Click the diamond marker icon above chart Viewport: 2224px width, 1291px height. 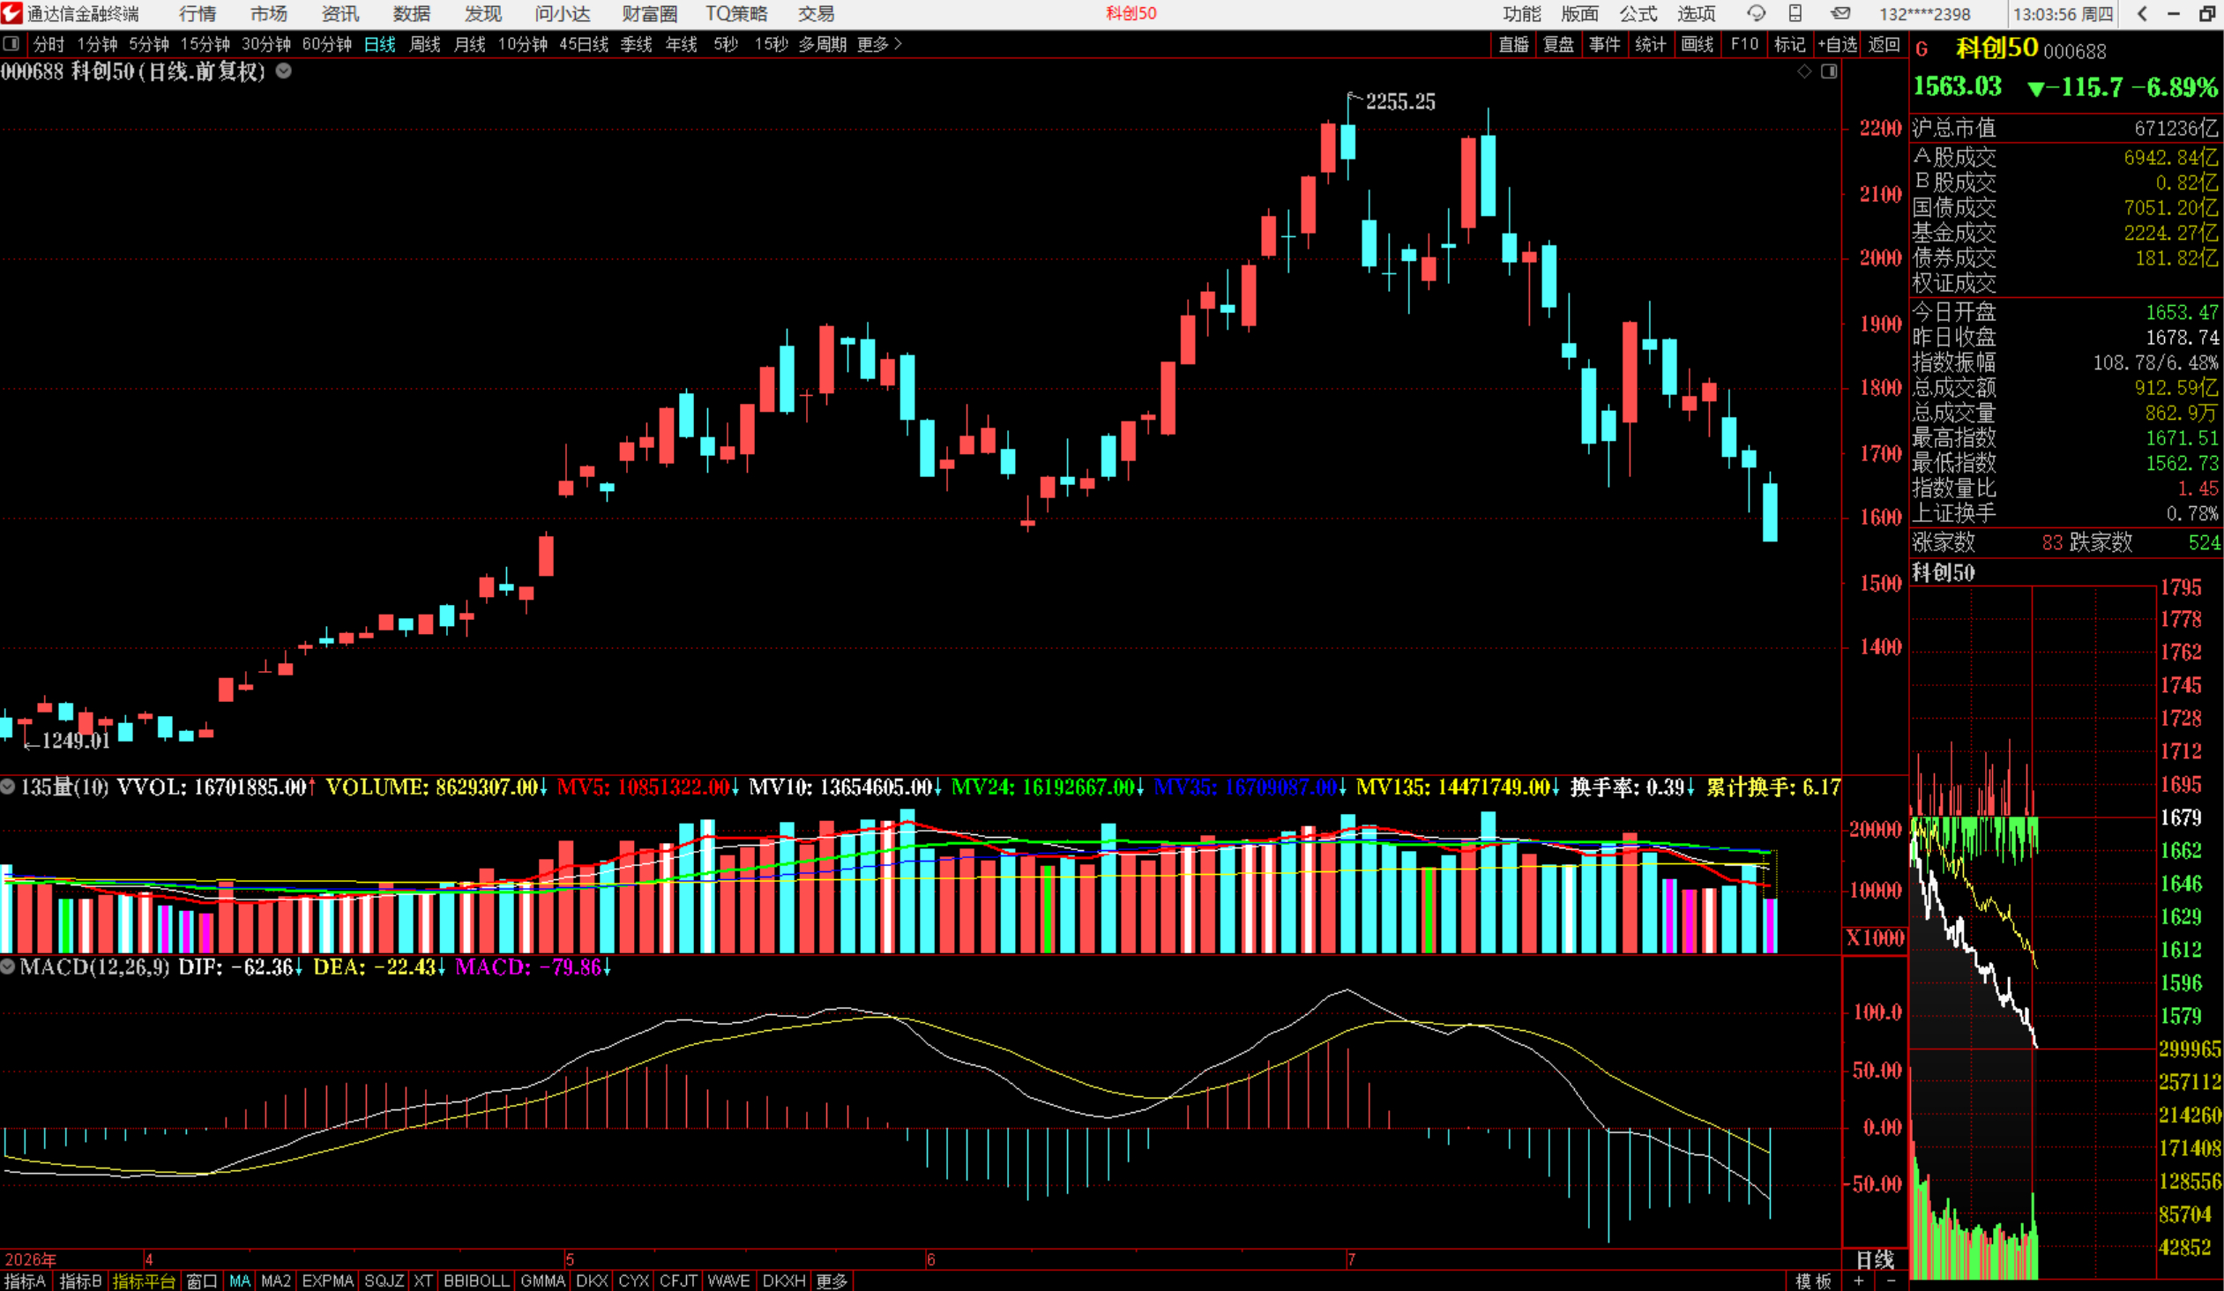(x=1804, y=71)
